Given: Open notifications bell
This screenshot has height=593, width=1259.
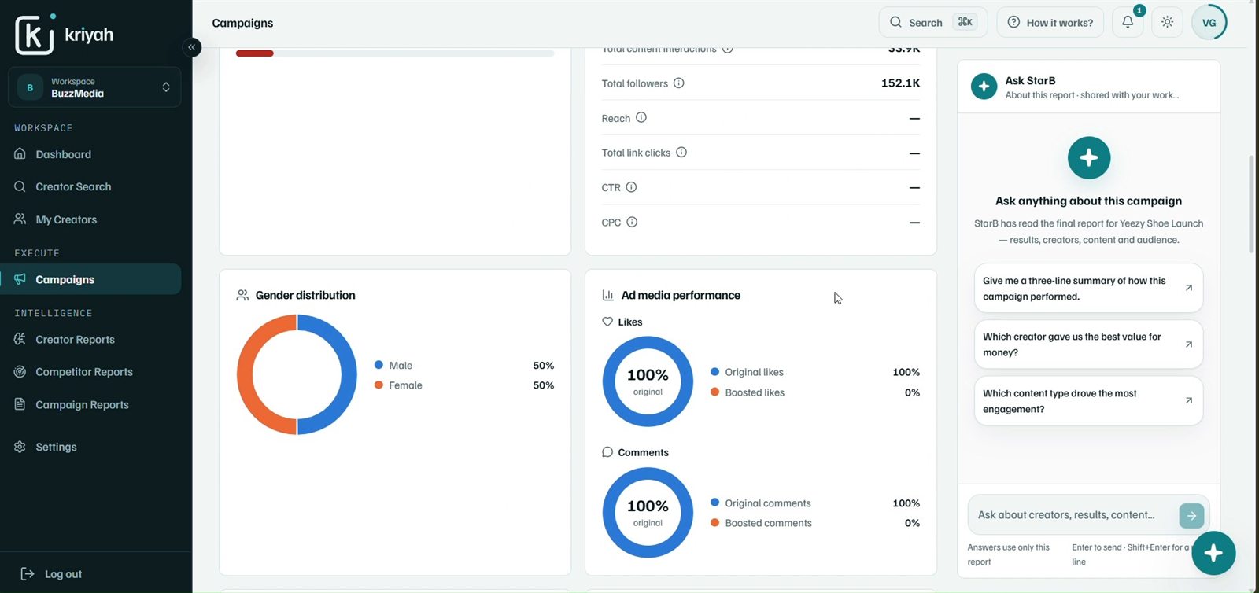Looking at the screenshot, I should click(x=1128, y=22).
